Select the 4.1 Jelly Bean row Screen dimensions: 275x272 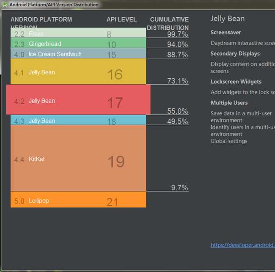coord(78,71)
